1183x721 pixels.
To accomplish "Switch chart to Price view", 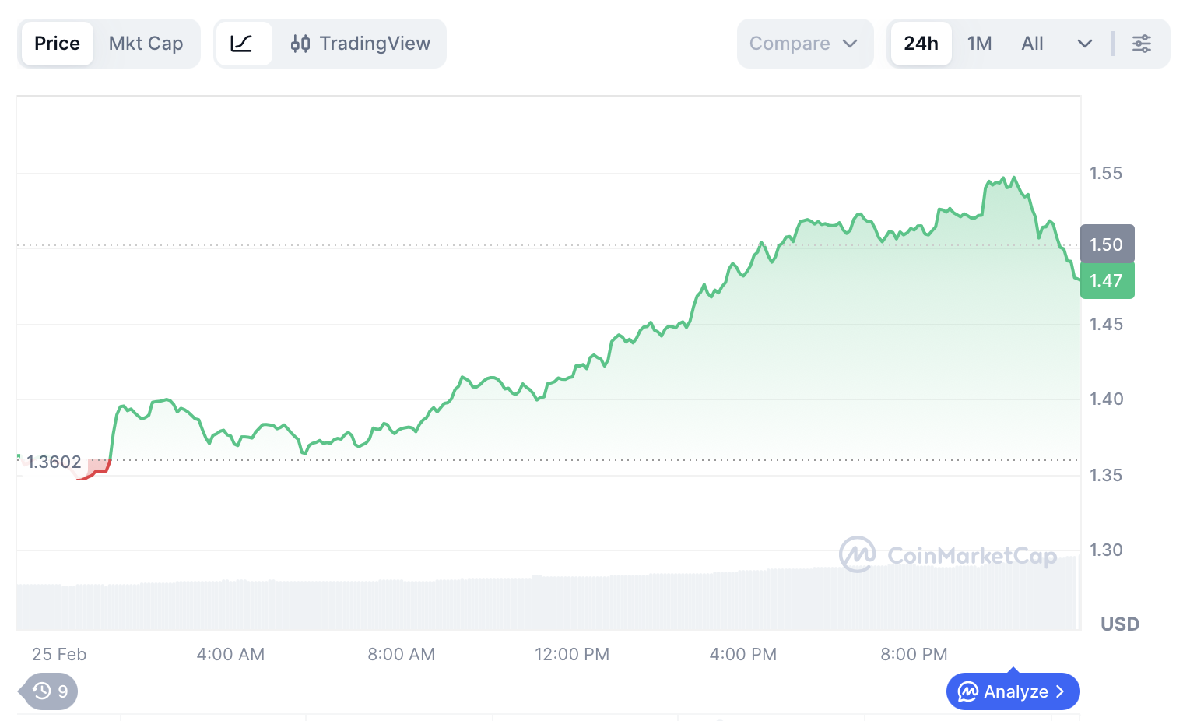I will point(57,44).
